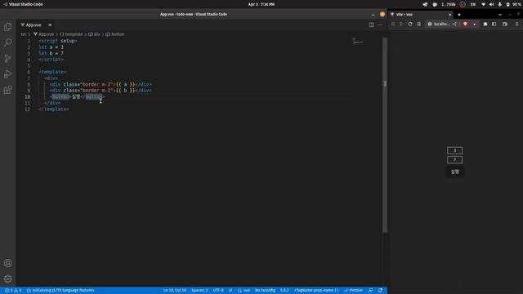Open notifications bell in status bar
Viewport: 523px width, 294px height.
click(x=380, y=291)
